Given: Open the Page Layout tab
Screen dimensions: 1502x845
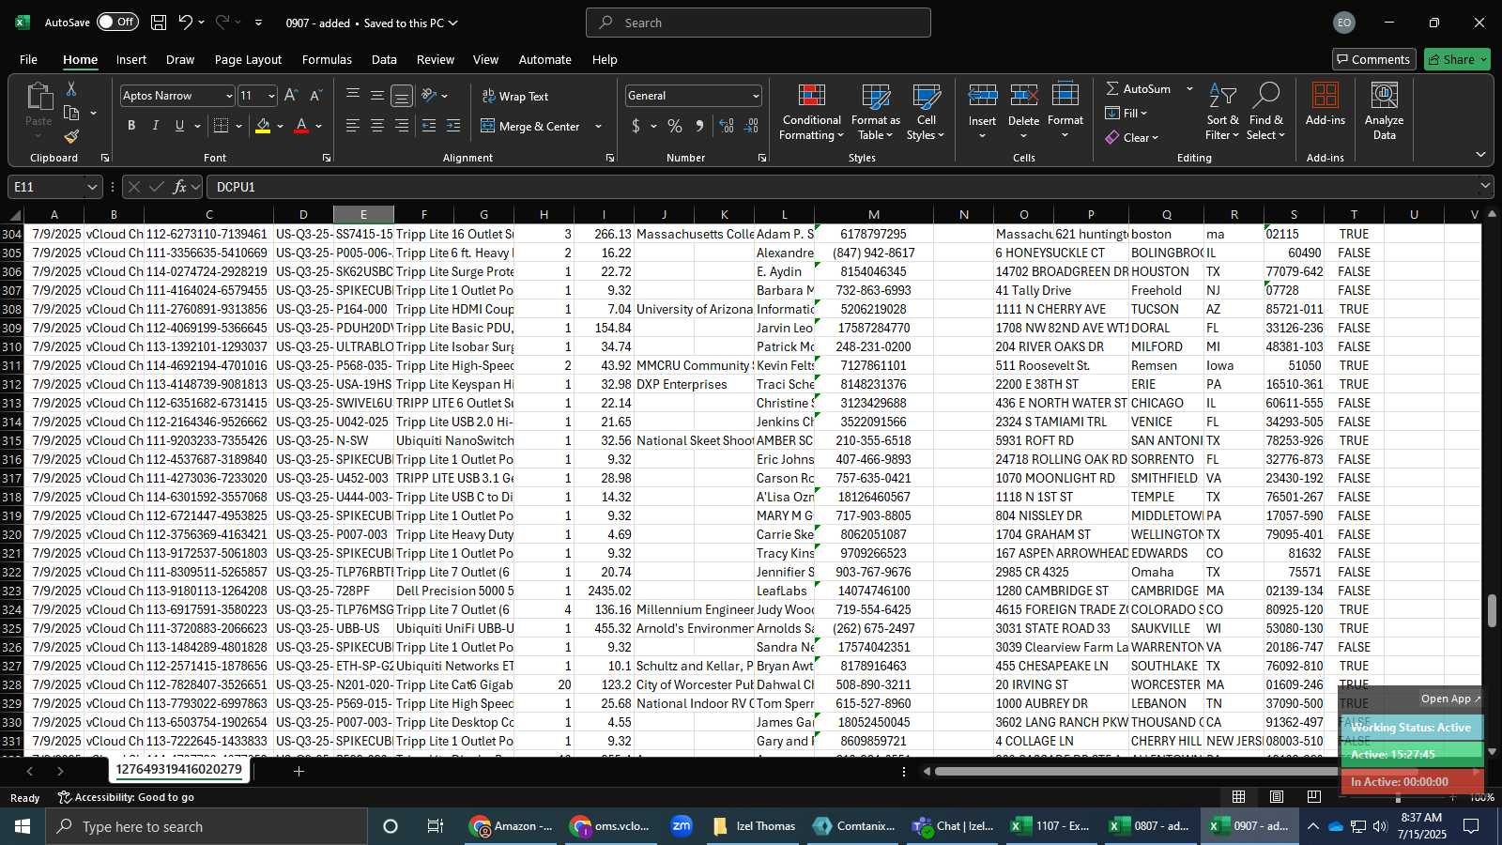Looking at the screenshot, I should pyautogui.click(x=248, y=59).
